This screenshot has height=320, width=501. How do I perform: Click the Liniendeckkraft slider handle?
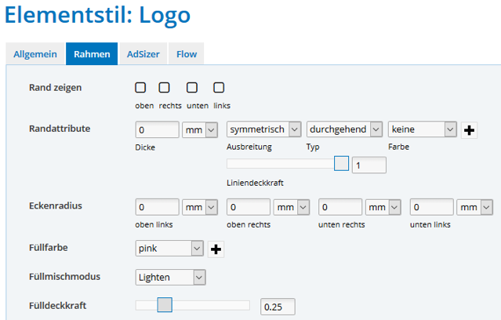pyautogui.click(x=341, y=163)
